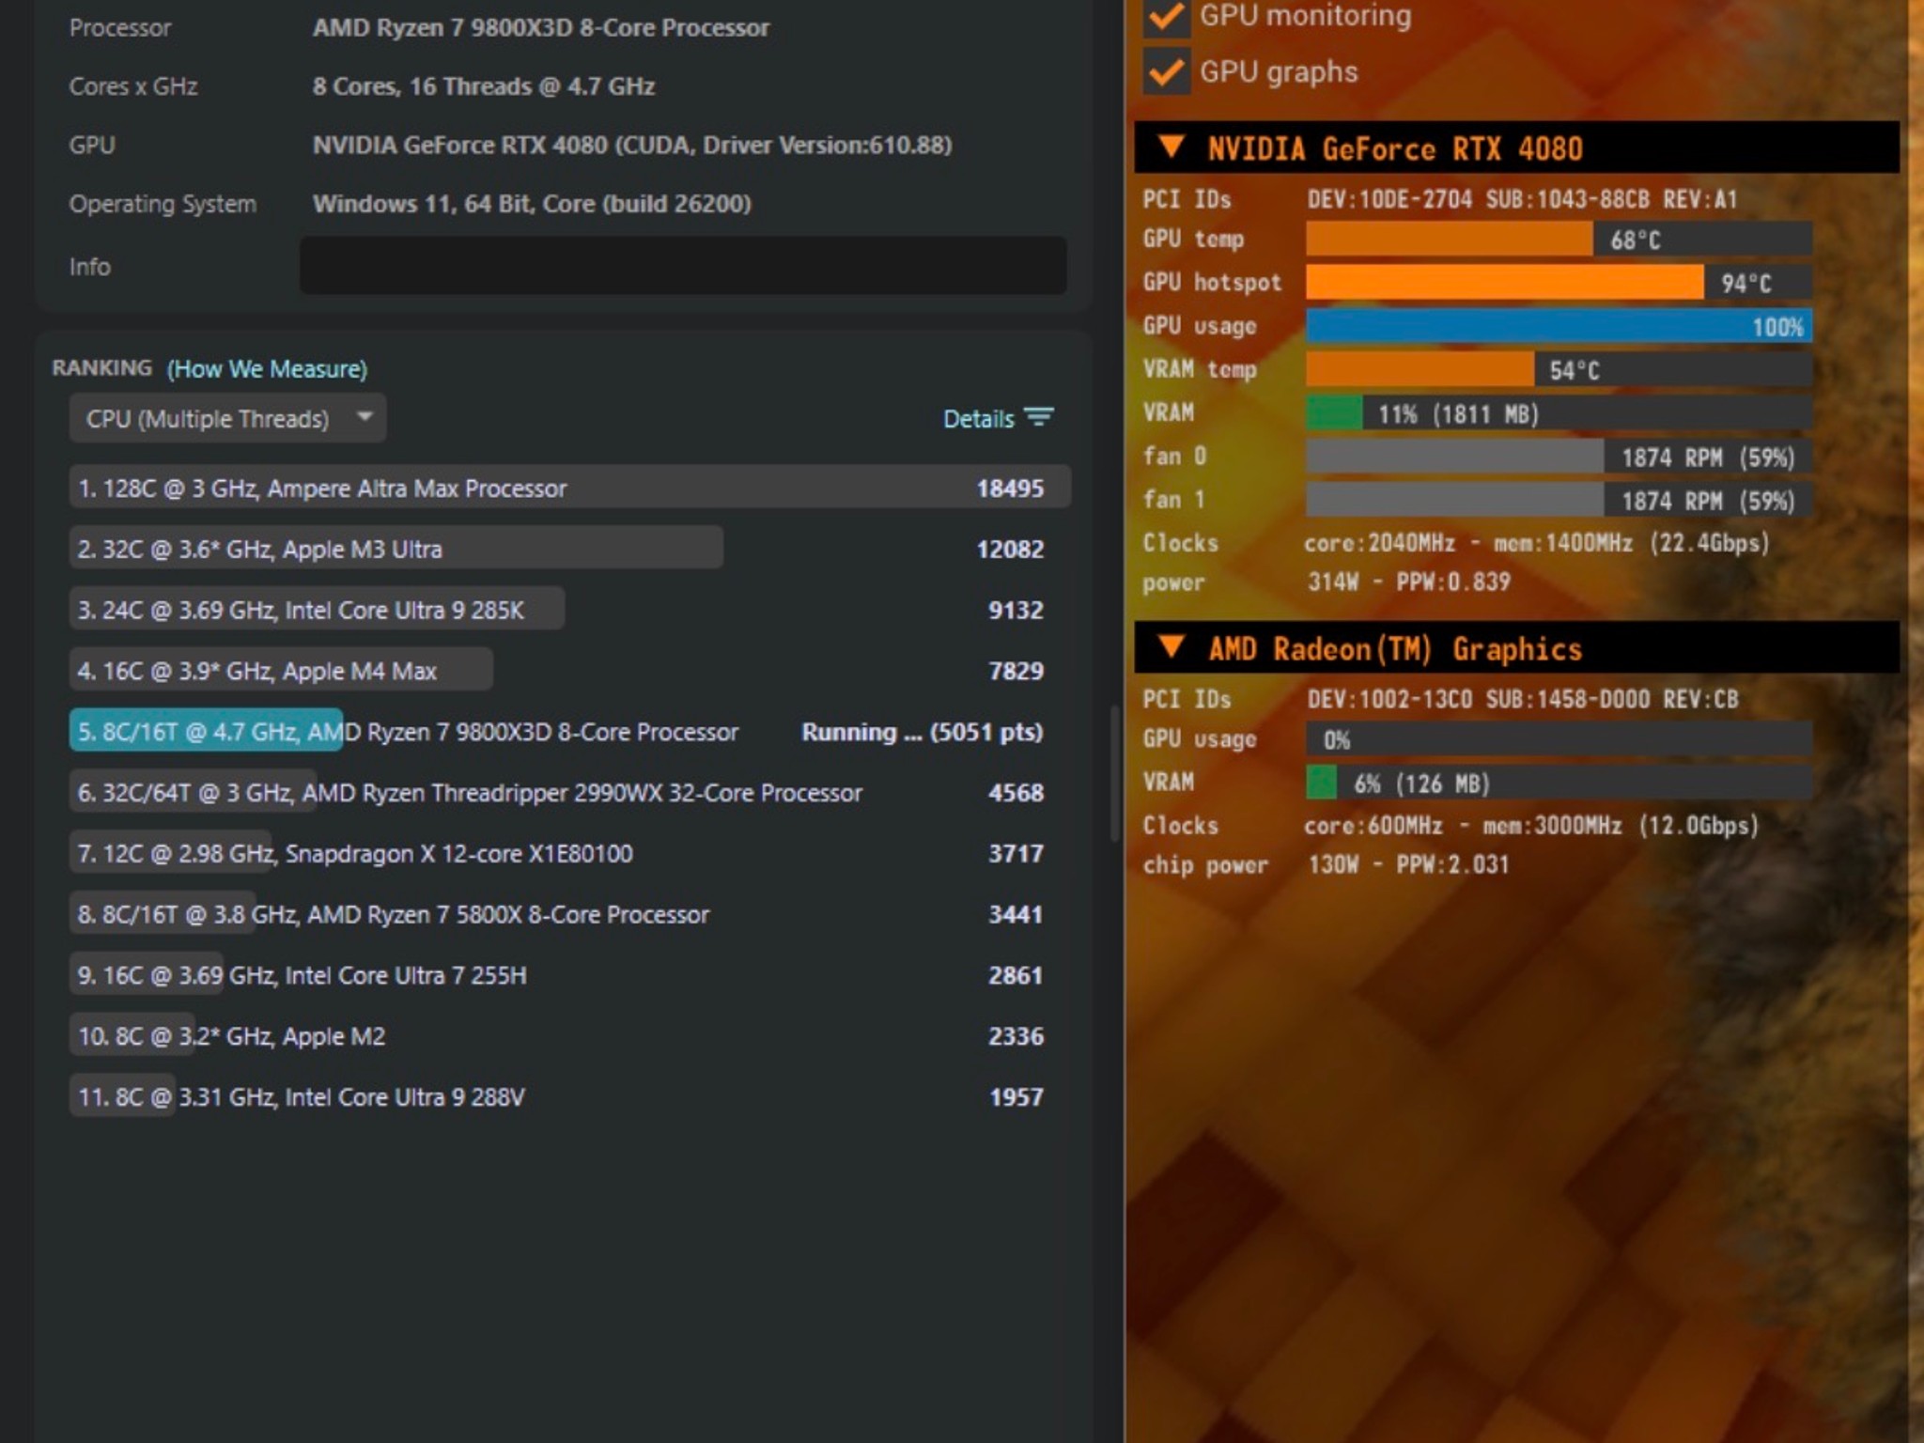Click the NVIDIA GPU usage 100% bar

[x=1559, y=326]
